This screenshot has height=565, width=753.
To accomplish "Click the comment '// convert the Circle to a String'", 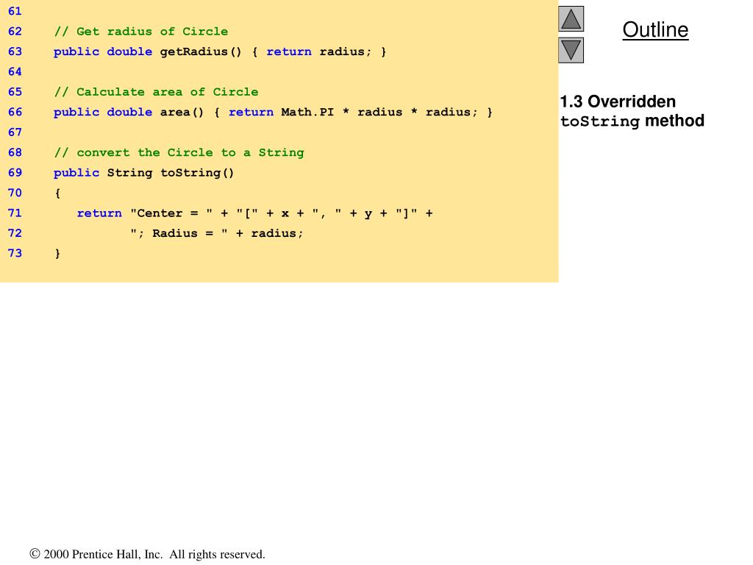I will 179,153.
